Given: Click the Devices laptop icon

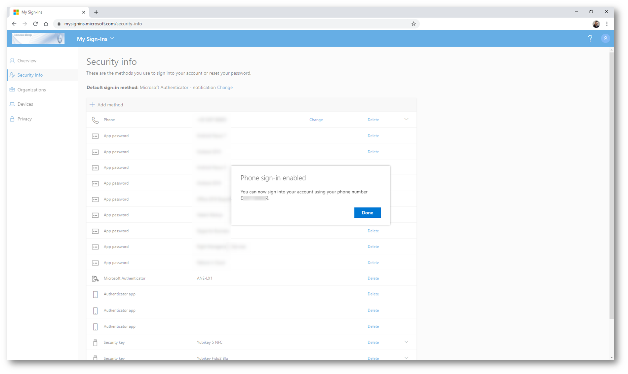Looking at the screenshot, I should 12,104.
